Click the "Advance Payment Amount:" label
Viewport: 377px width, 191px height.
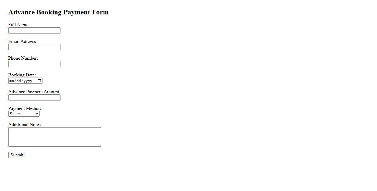34,92
